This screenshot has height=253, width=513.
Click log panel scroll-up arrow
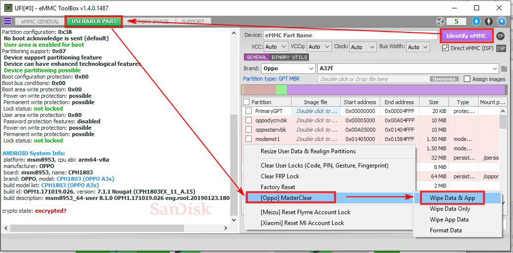tap(234, 33)
